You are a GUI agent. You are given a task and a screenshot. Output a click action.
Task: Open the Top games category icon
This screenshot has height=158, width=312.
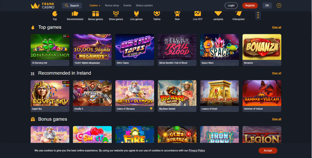click(x=55, y=14)
